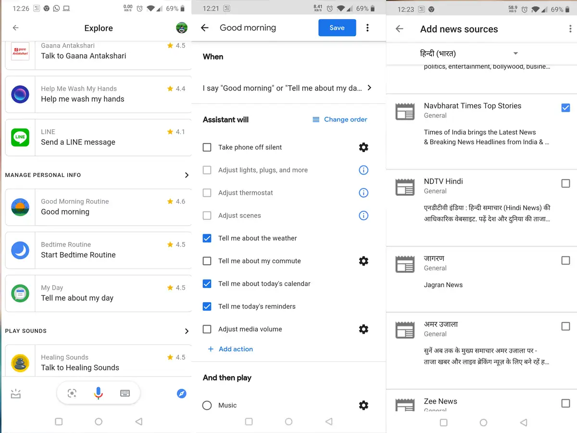This screenshot has width=577, height=433.
Task: Open Google Lens icon beside the microphone
Action: pyautogui.click(x=72, y=393)
